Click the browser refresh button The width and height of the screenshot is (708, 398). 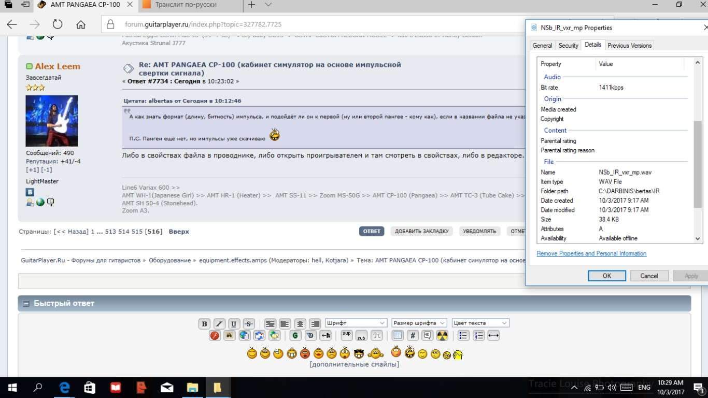coord(58,24)
